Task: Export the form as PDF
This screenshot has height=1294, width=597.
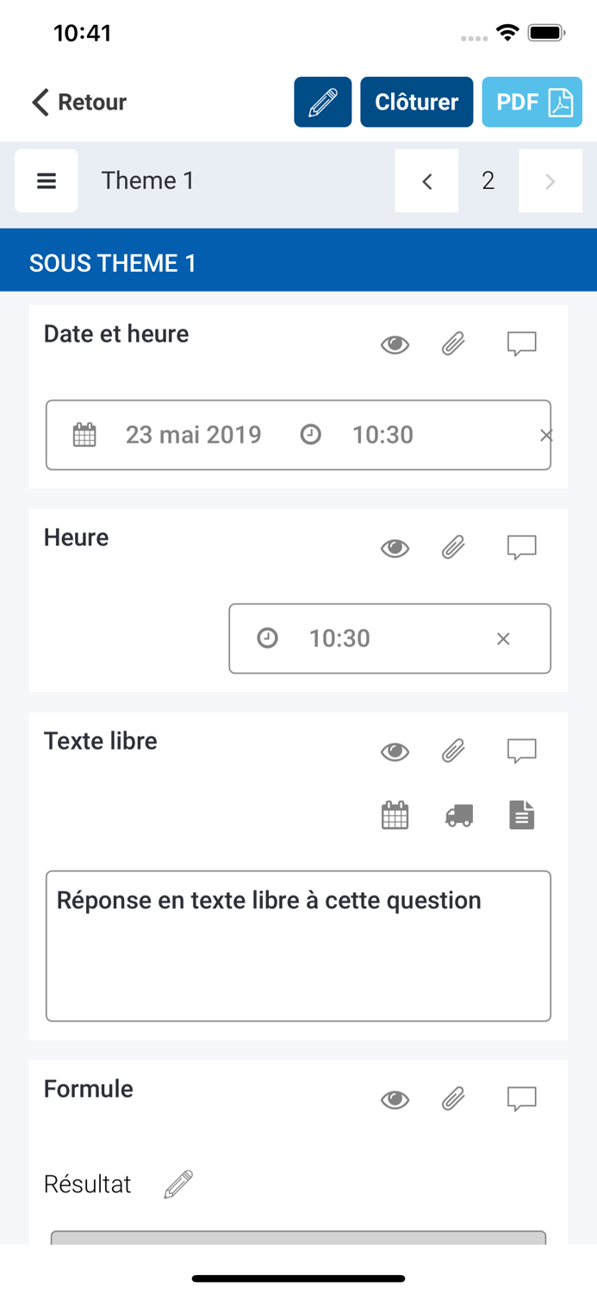Action: (x=532, y=101)
